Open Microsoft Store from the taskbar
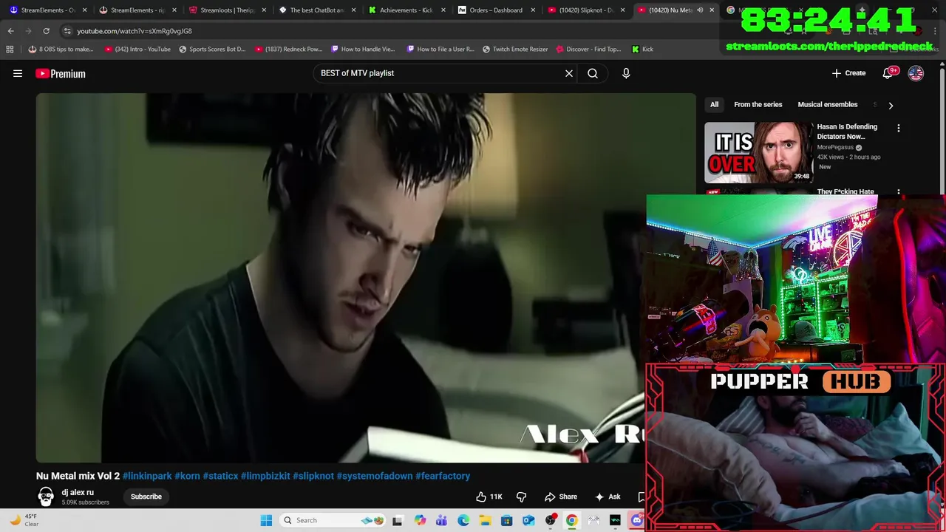Screen dimensions: 946x532 tap(506, 520)
